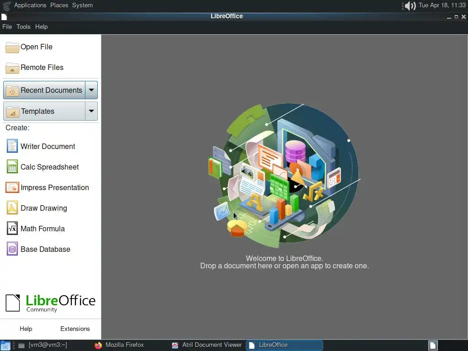Click the Impress Presentation icon

[x=12, y=187]
